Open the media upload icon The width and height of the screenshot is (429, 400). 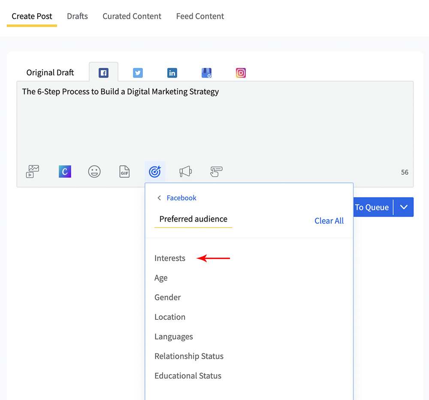(32, 171)
